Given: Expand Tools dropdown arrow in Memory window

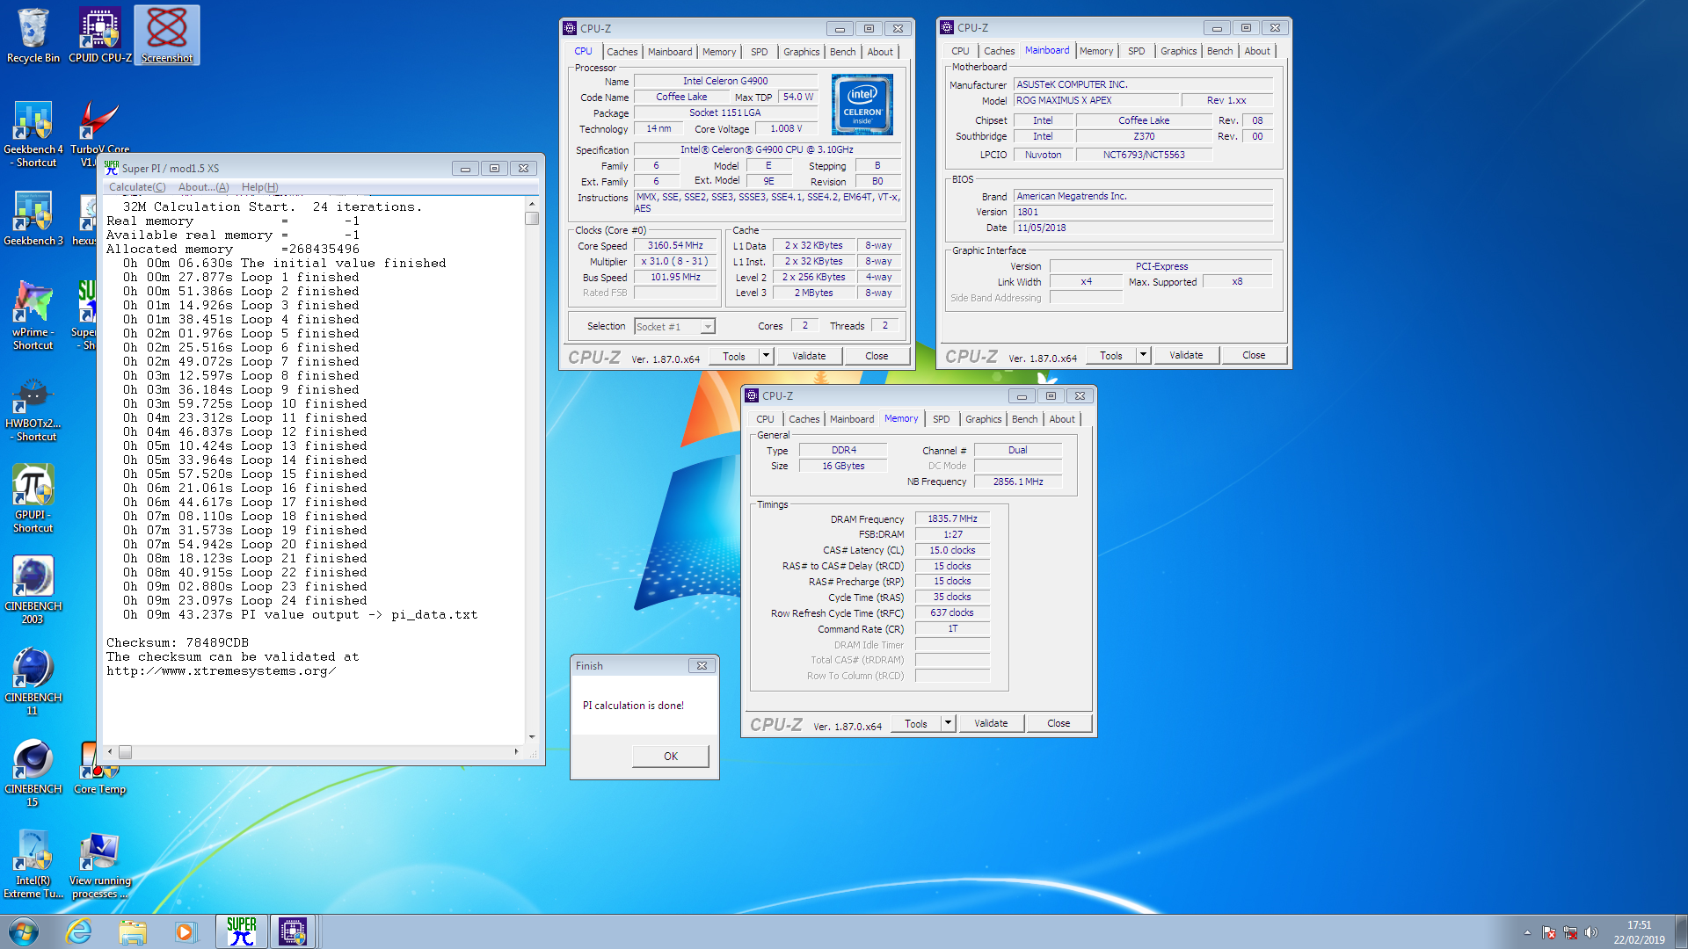Looking at the screenshot, I should tap(948, 723).
